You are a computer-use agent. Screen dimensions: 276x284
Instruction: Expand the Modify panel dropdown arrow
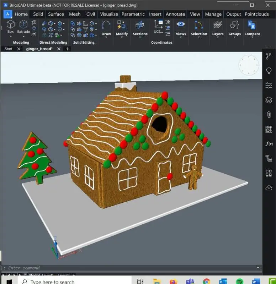[122, 37]
